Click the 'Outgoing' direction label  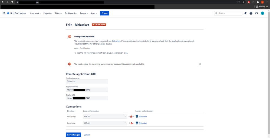coord(71,116)
